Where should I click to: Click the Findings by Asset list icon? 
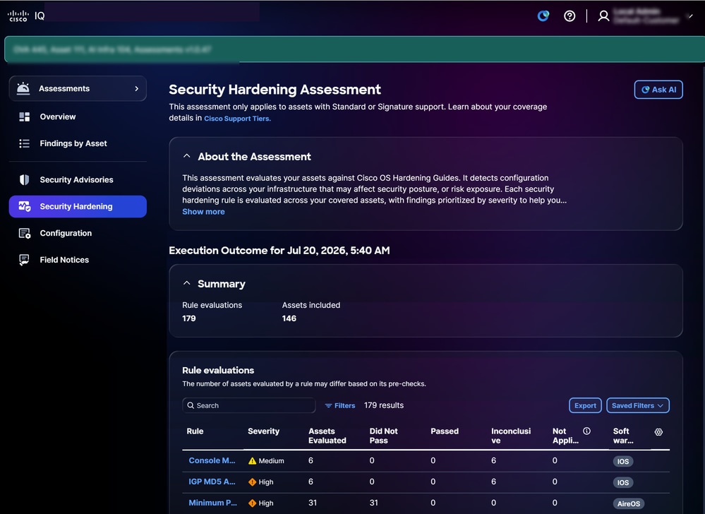(24, 143)
